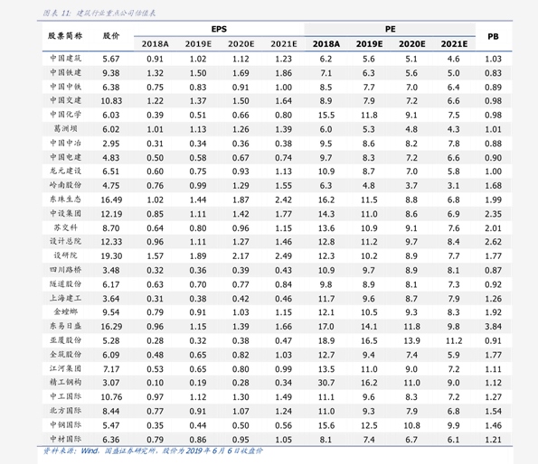Image resolution: width=538 pixels, height=464 pixels.
Task: Click 全筑股份 stock price 6.09
Action: (x=111, y=355)
